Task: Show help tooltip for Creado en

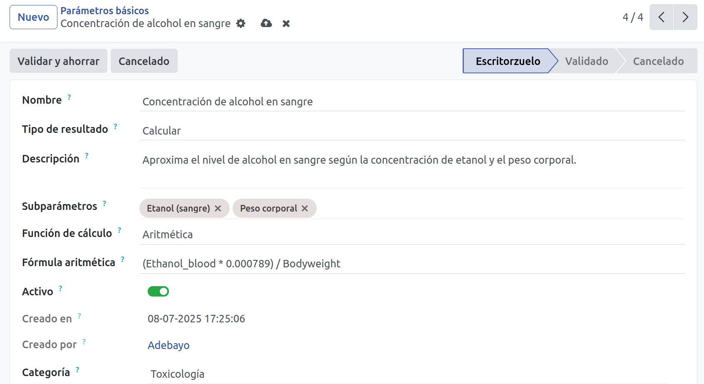Action: (79, 316)
